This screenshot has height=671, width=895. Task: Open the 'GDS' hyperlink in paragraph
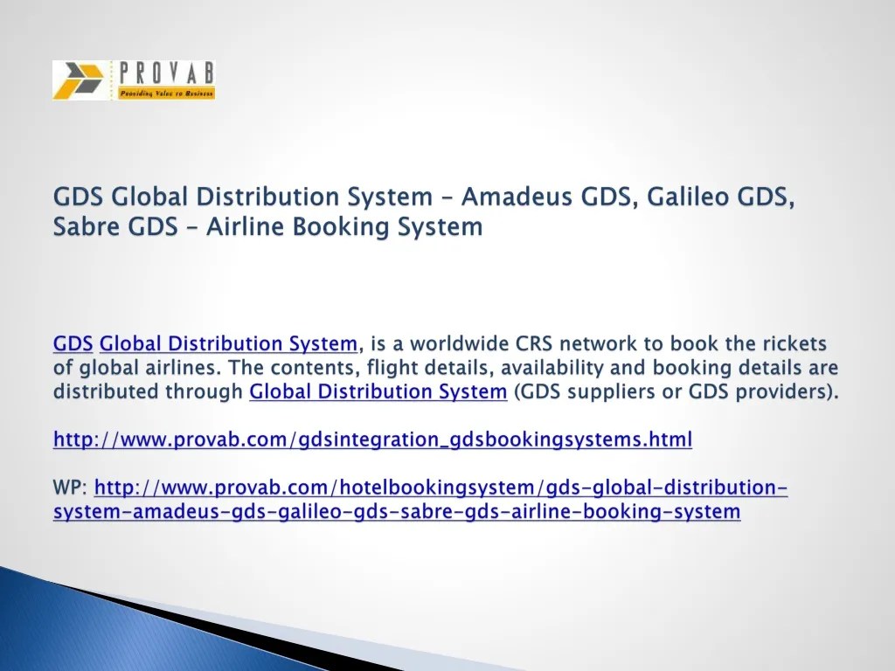pyautogui.click(x=73, y=343)
